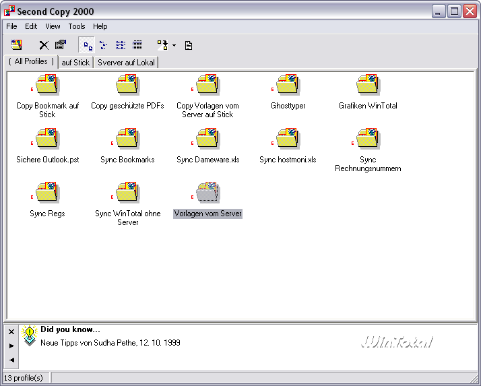The height and width of the screenshot is (386, 481).
Task: Select the Grafiken WinTotal profile icon
Action: click(368, 84)
